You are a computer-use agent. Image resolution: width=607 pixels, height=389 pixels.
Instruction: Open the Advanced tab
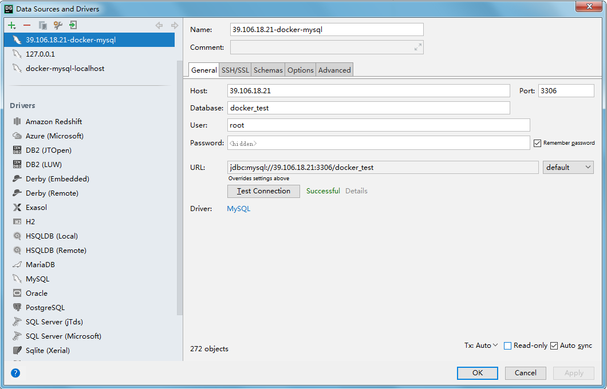click(x=334, y=70)
